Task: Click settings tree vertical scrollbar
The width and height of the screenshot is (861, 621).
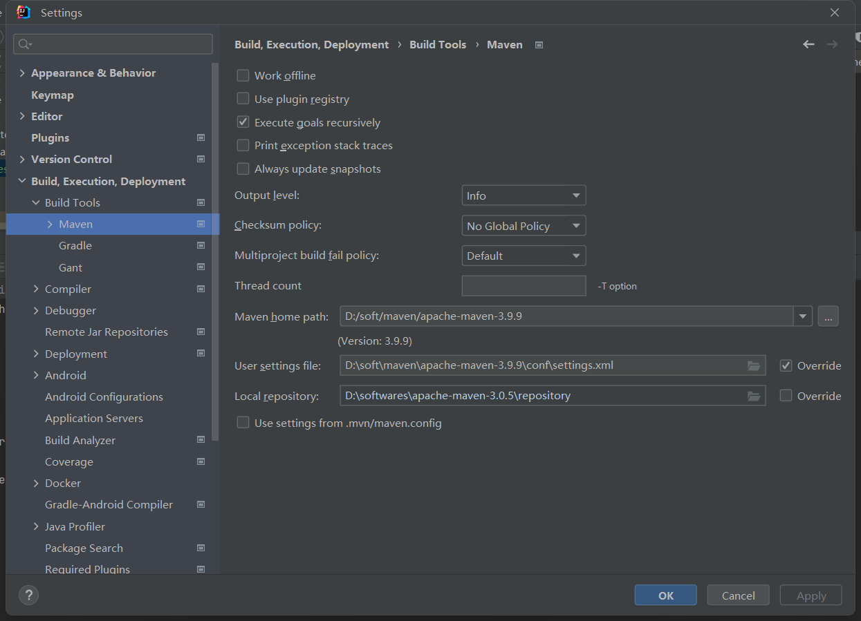Action: 215,251
